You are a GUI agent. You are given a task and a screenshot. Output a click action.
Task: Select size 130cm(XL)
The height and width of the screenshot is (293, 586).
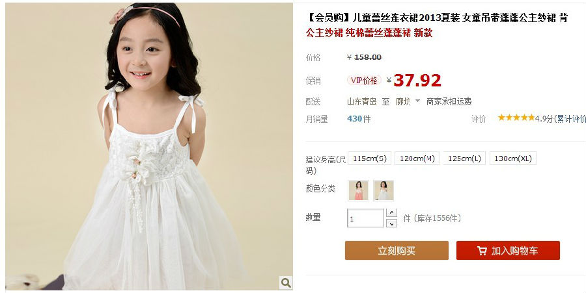pyautogui.click(x=513, y=159)
